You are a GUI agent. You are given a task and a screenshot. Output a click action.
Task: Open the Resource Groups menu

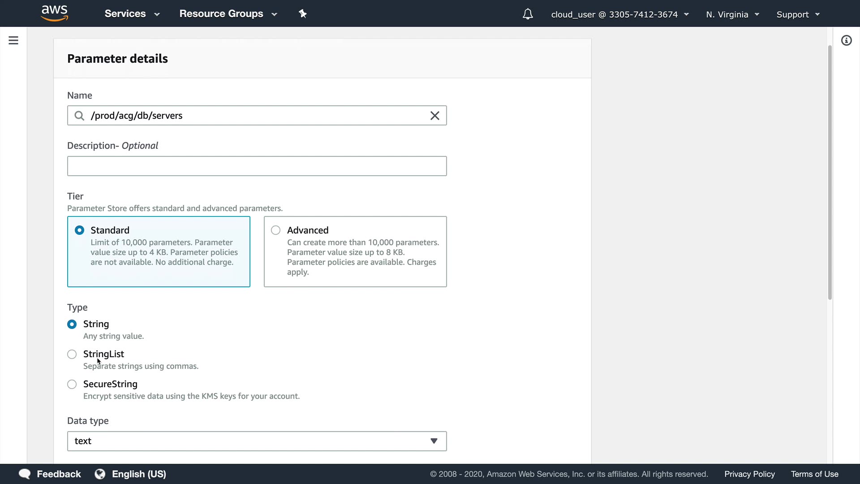pos(228,14)
